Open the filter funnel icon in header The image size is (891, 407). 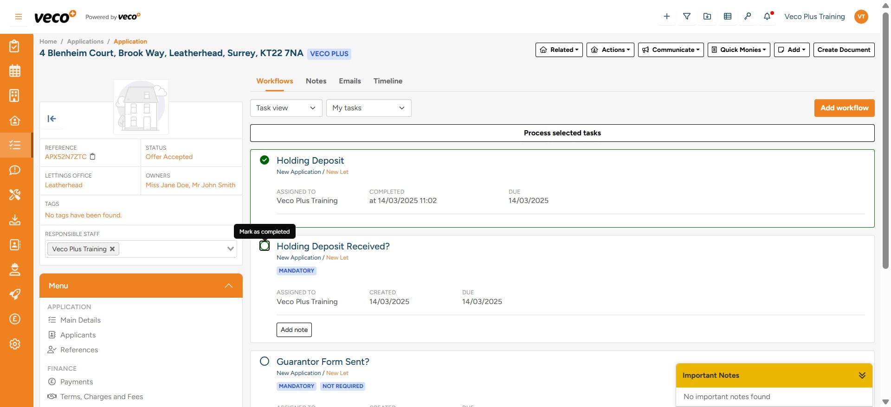pos(687,17)
